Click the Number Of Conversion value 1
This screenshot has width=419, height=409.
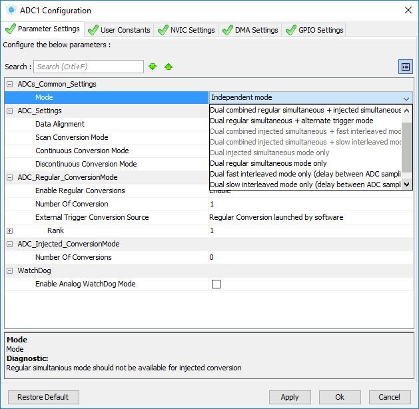click(x=212, y=204)
